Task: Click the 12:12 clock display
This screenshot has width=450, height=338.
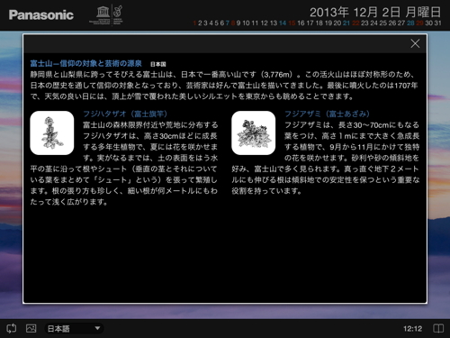Action: 412,329
